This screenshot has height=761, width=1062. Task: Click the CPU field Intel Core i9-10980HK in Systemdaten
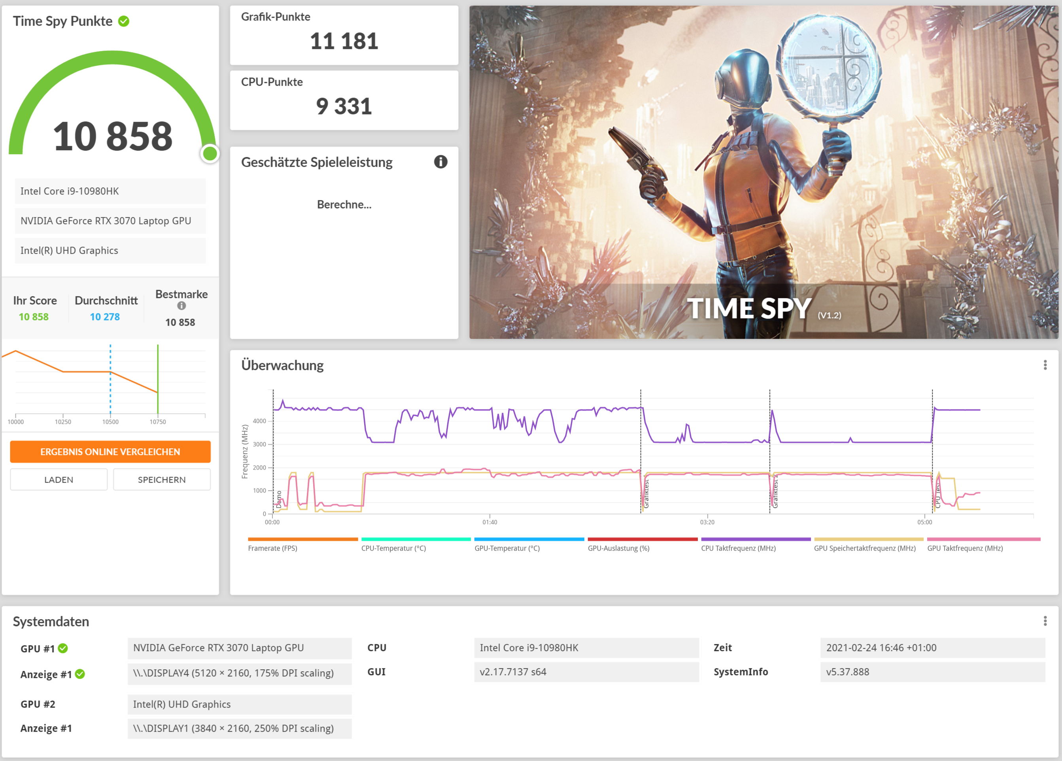click(587, 648)
